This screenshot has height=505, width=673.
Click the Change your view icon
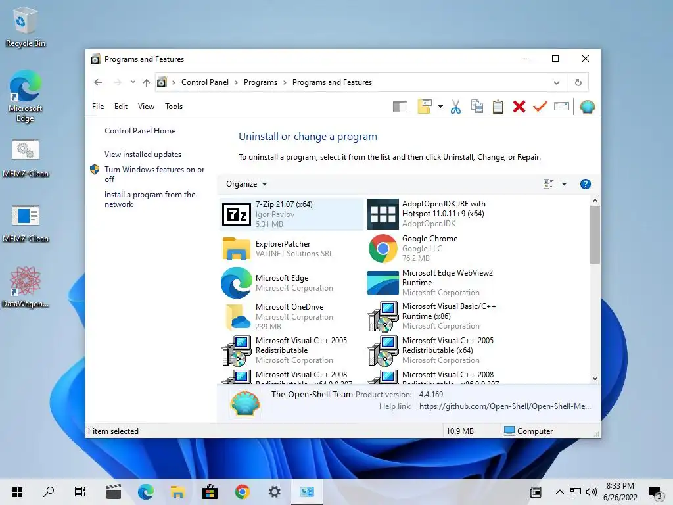pos(548,184)
